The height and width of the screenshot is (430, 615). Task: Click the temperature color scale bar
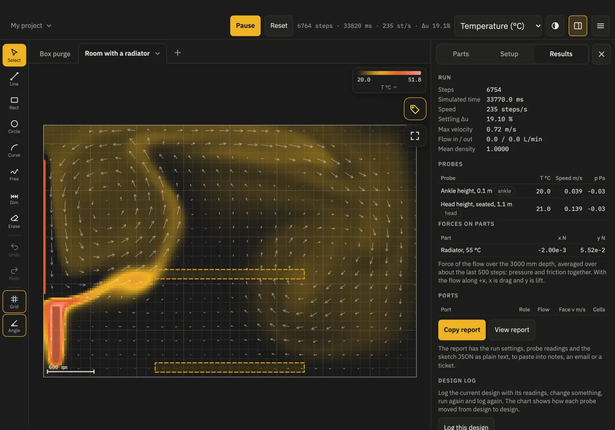click(x=389, y=73)
